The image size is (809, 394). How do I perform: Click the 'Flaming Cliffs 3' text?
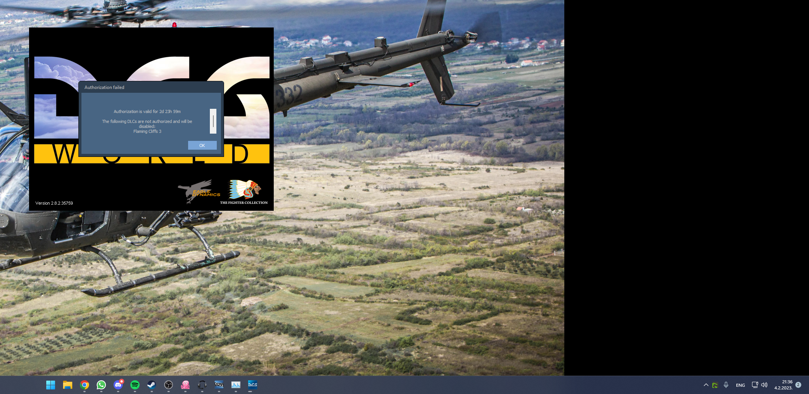pyautogui.click(x=147, y=131)
